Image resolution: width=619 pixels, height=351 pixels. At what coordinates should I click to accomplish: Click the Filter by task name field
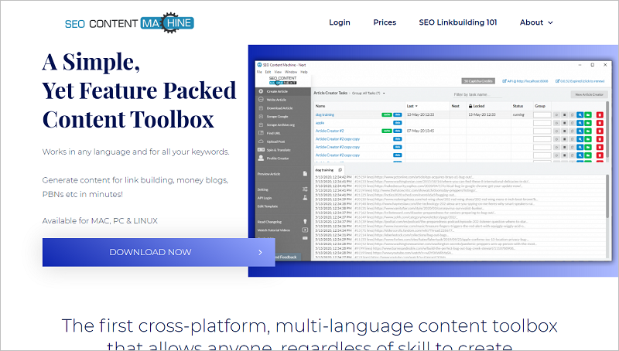(477, 94)
